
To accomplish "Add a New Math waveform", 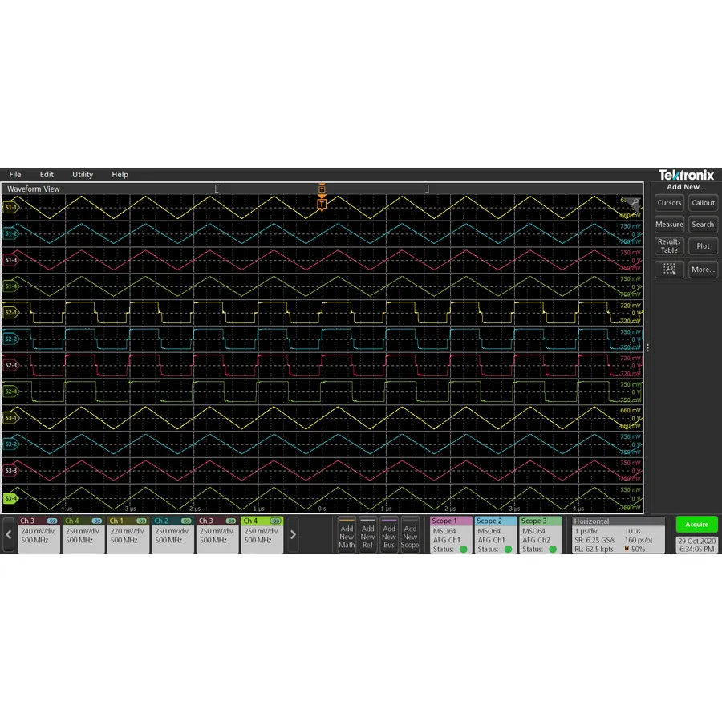I will [347, 535].
